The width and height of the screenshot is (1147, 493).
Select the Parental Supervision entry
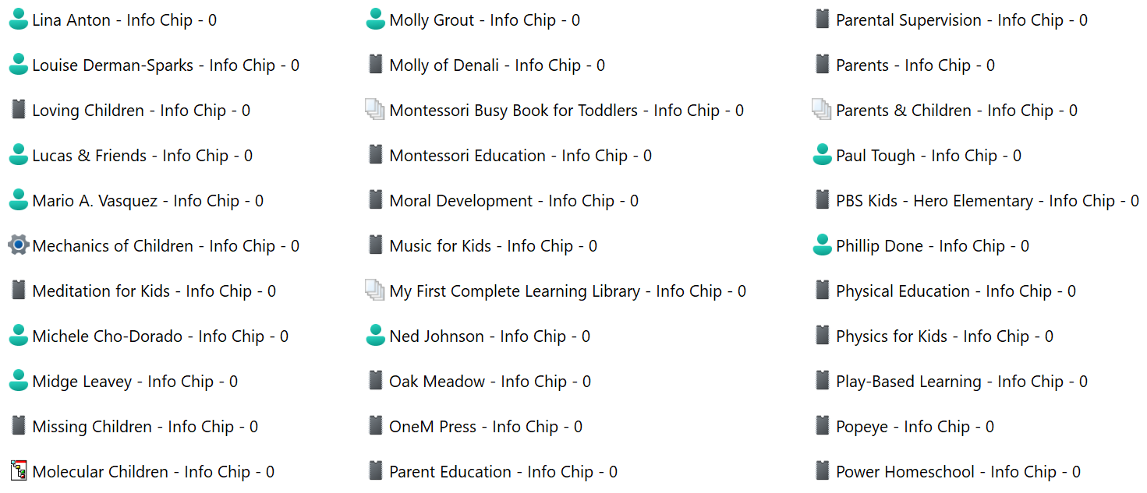click(x=961, y=20)
